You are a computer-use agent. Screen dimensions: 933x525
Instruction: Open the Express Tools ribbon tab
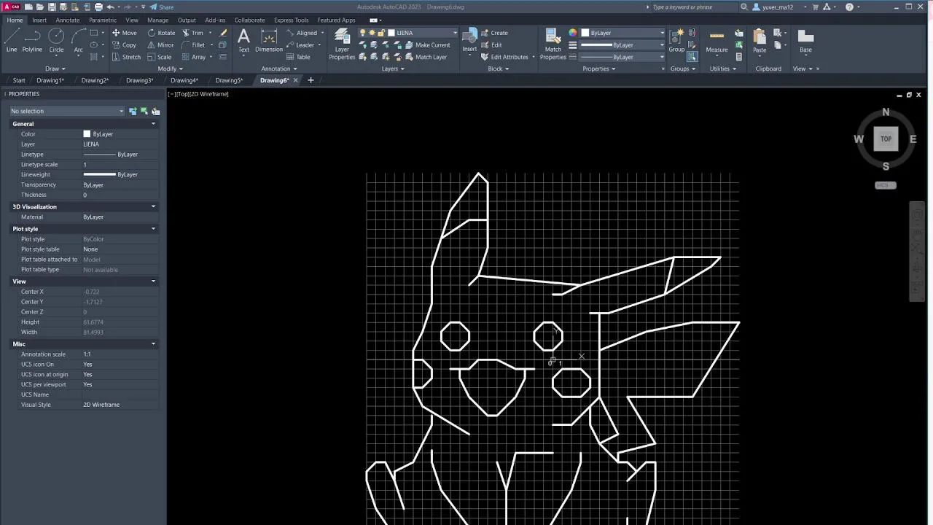291,20
